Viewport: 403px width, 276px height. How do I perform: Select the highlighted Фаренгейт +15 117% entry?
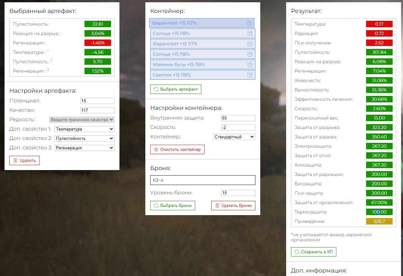click(202, 23)
